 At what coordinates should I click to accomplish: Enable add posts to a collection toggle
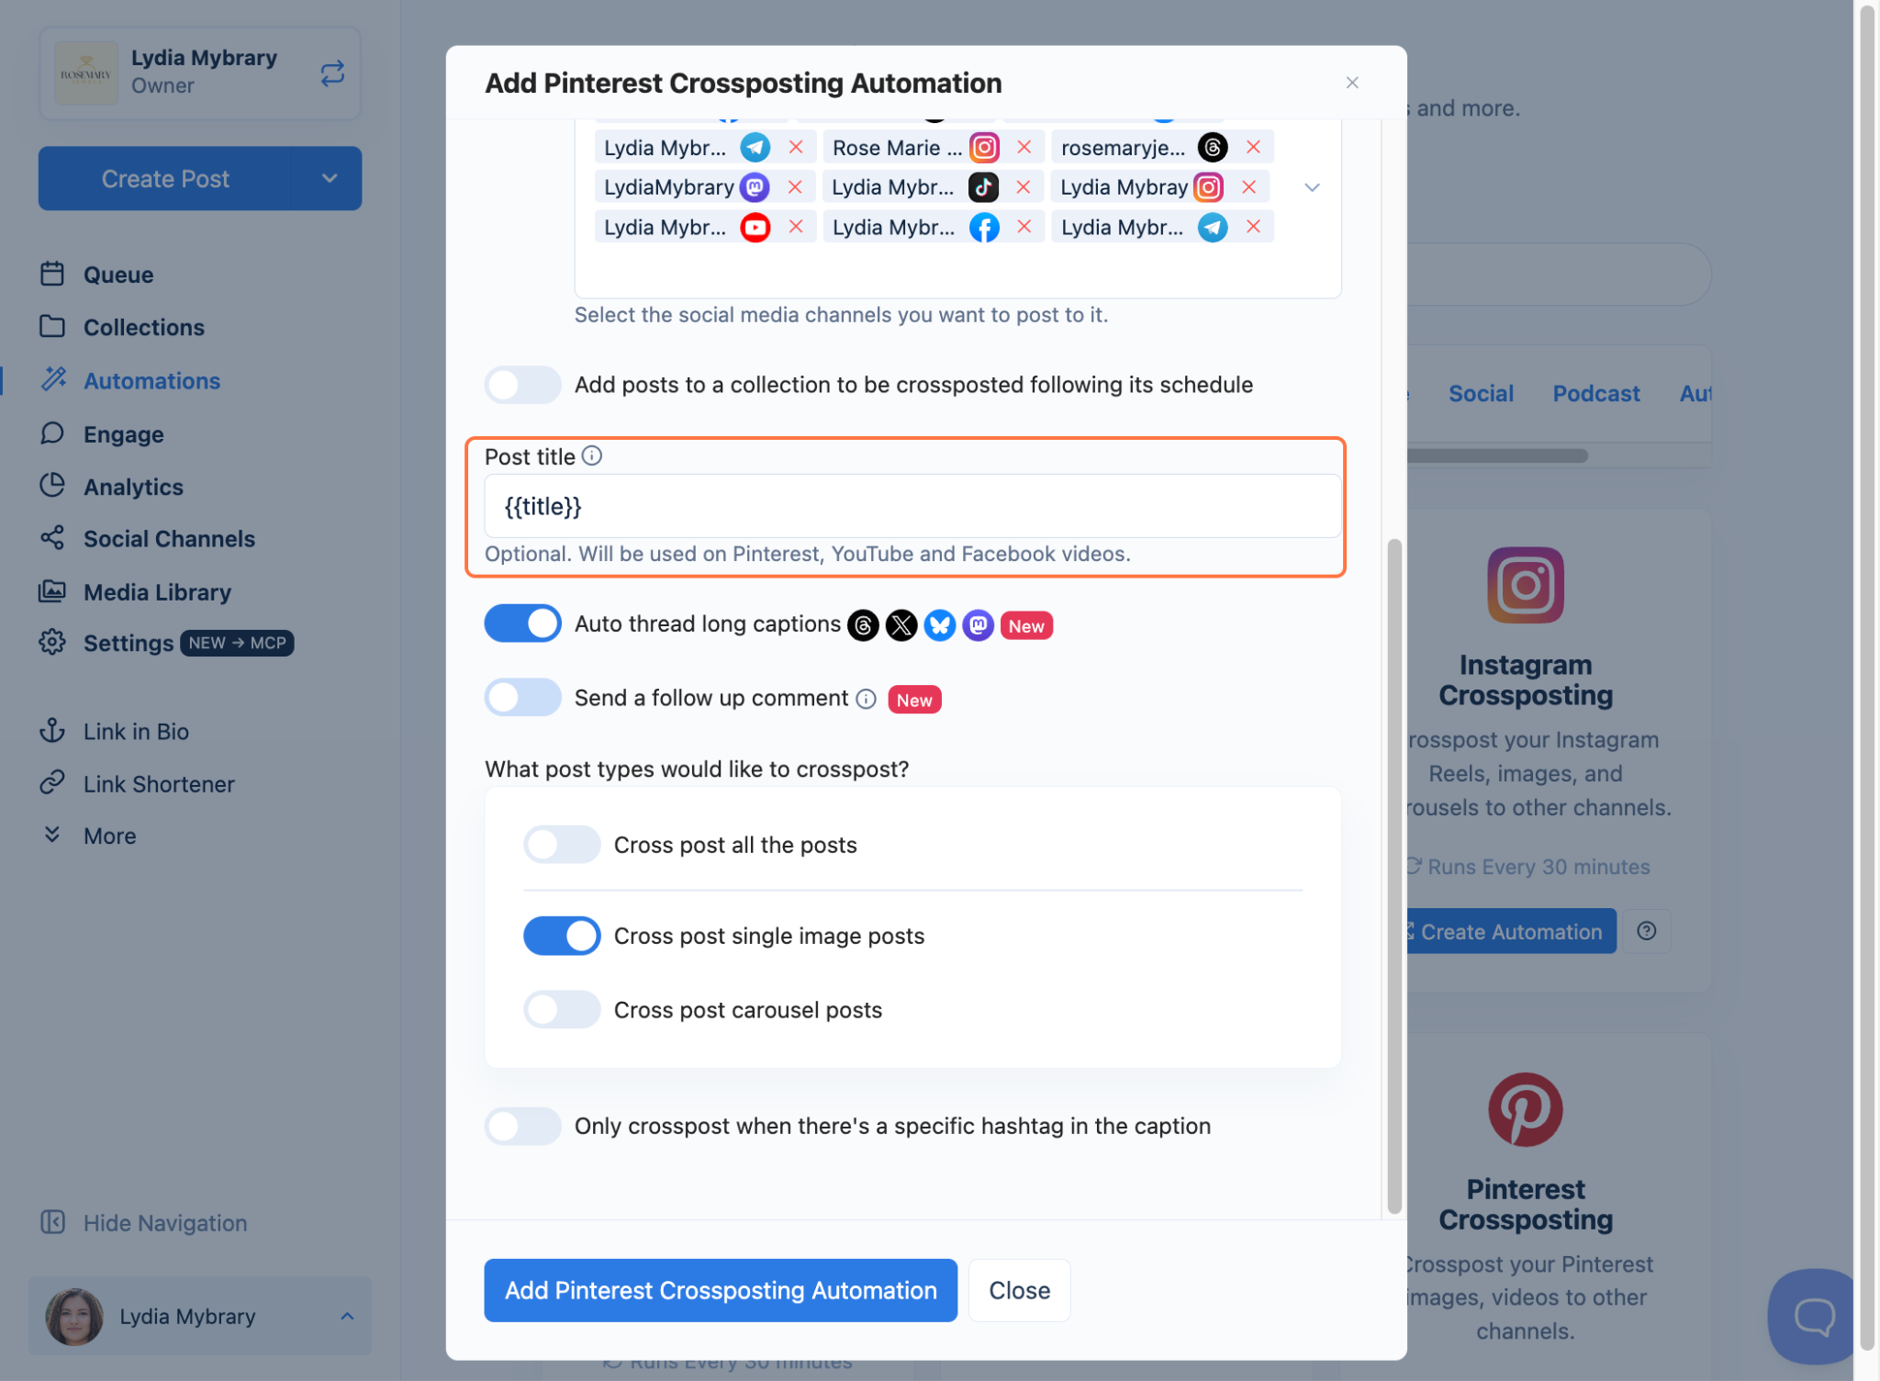(523, 385)
